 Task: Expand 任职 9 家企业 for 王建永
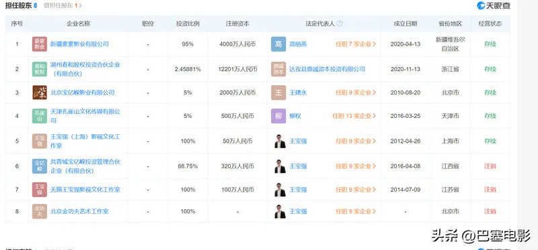click(356, 92)
